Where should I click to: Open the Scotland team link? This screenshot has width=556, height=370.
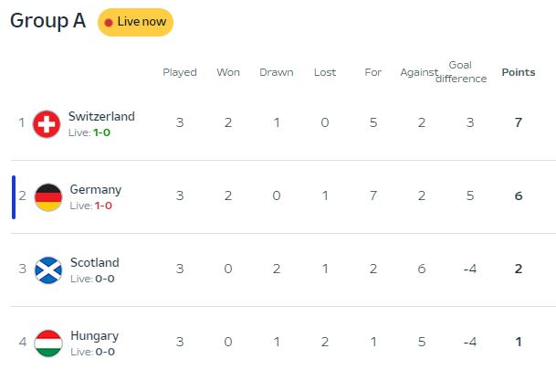click(x=94, y=262)
